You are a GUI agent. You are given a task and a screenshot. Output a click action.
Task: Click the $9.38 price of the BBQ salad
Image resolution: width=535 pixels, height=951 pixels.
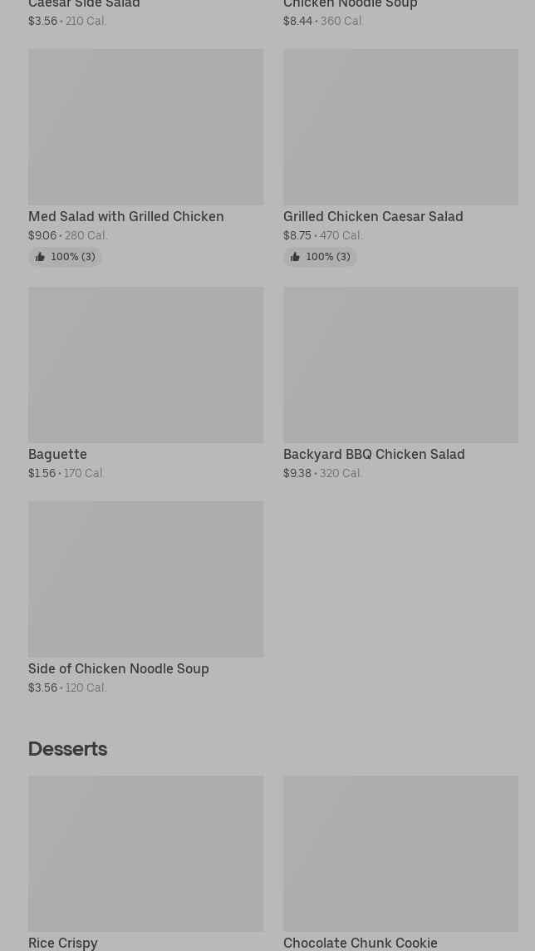point(297,474)
